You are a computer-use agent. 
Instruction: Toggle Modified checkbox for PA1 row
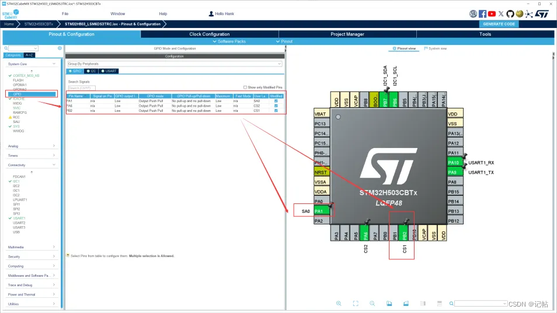(x=276, y=101)
